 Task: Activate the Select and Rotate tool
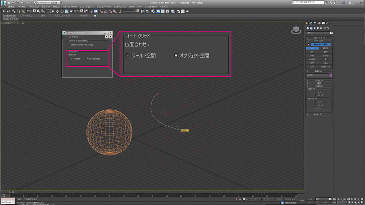(x=62, y=11)
